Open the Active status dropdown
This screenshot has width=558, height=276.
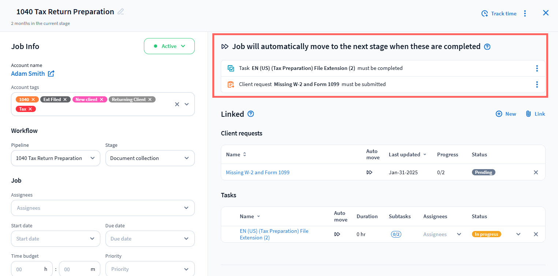(169, 46)
